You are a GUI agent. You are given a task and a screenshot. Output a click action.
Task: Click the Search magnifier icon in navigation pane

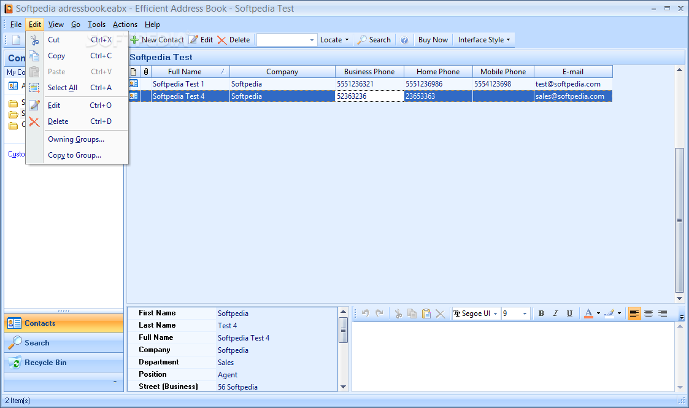point(15,343)
